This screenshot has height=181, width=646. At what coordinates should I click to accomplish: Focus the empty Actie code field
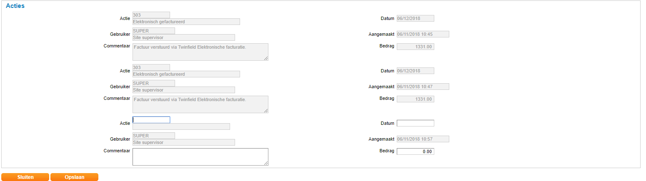(151, 120)
